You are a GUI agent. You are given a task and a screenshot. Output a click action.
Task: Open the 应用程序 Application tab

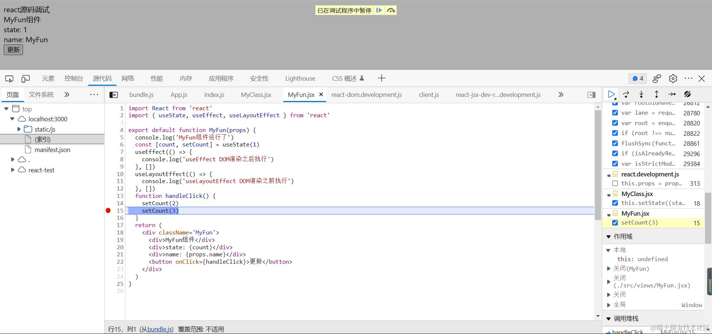tap(221, 78)
